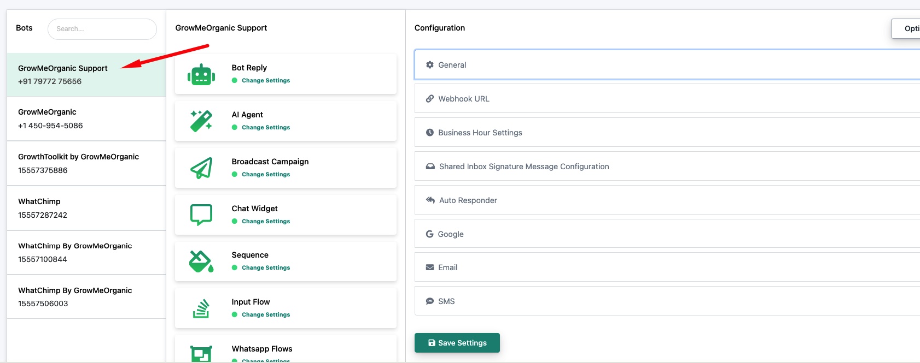Expand the Webhook URL section
Screen dimensions: 920x363
(667, 99)
